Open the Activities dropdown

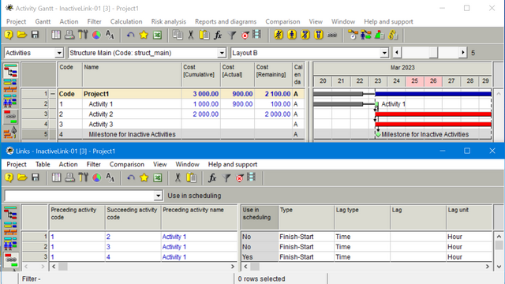pos(59,53)
